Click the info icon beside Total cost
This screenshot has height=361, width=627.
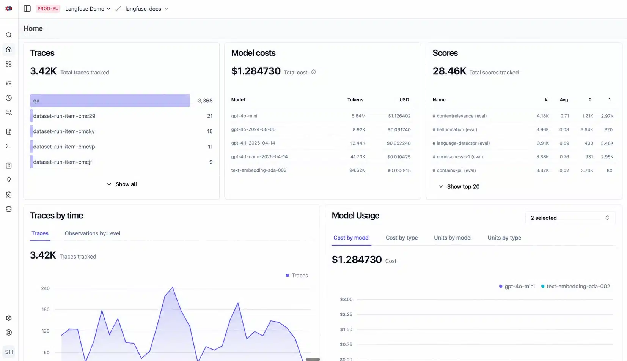(x=314, y=72)
